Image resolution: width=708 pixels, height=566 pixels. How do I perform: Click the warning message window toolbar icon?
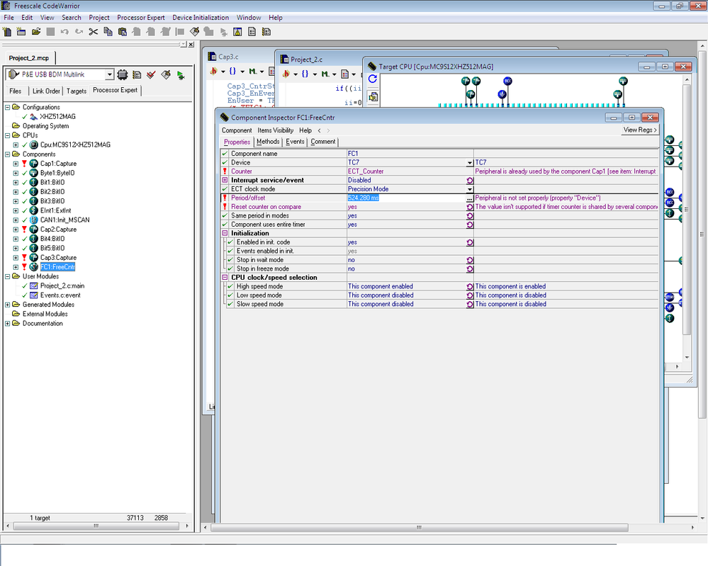pos(237,32)
